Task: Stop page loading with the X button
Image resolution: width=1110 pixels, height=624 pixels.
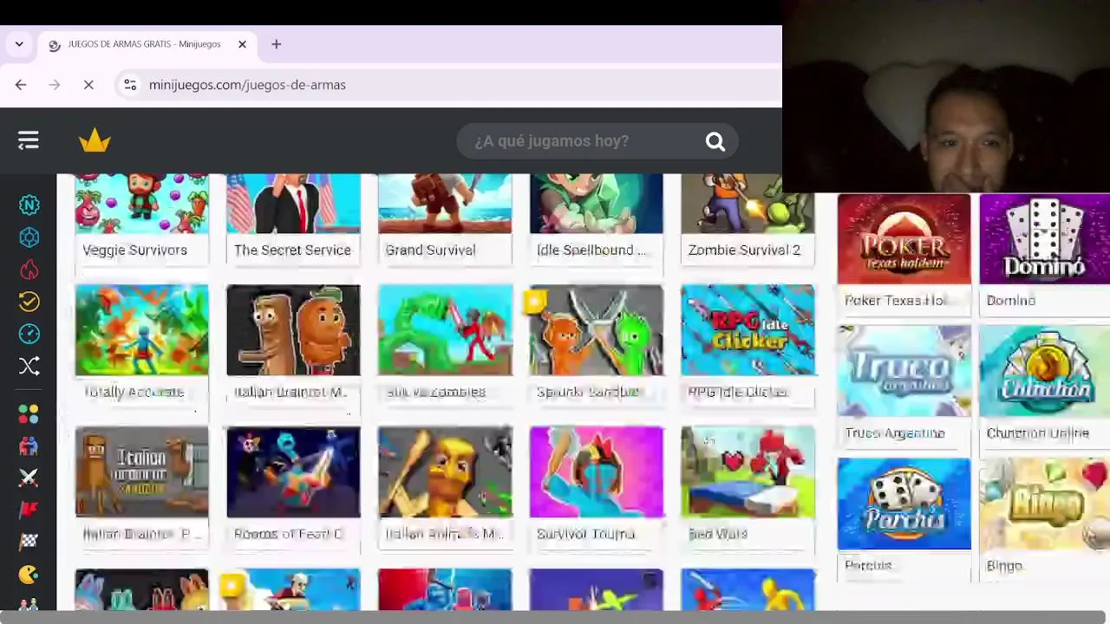Action: pos(88,84)
